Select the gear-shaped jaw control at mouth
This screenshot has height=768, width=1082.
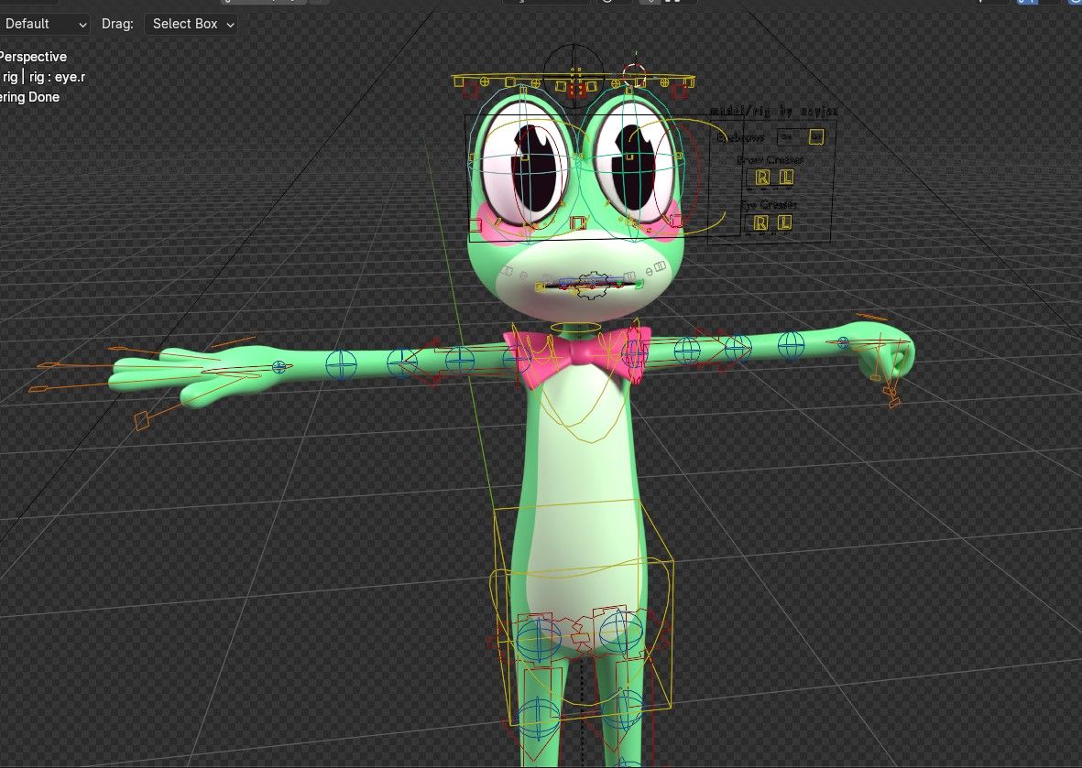coord(591,286)
